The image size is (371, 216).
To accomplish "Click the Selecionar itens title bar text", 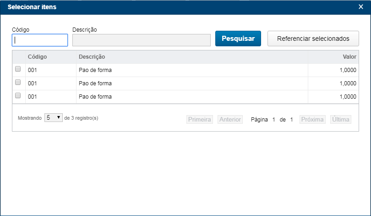I will (32, 7).
